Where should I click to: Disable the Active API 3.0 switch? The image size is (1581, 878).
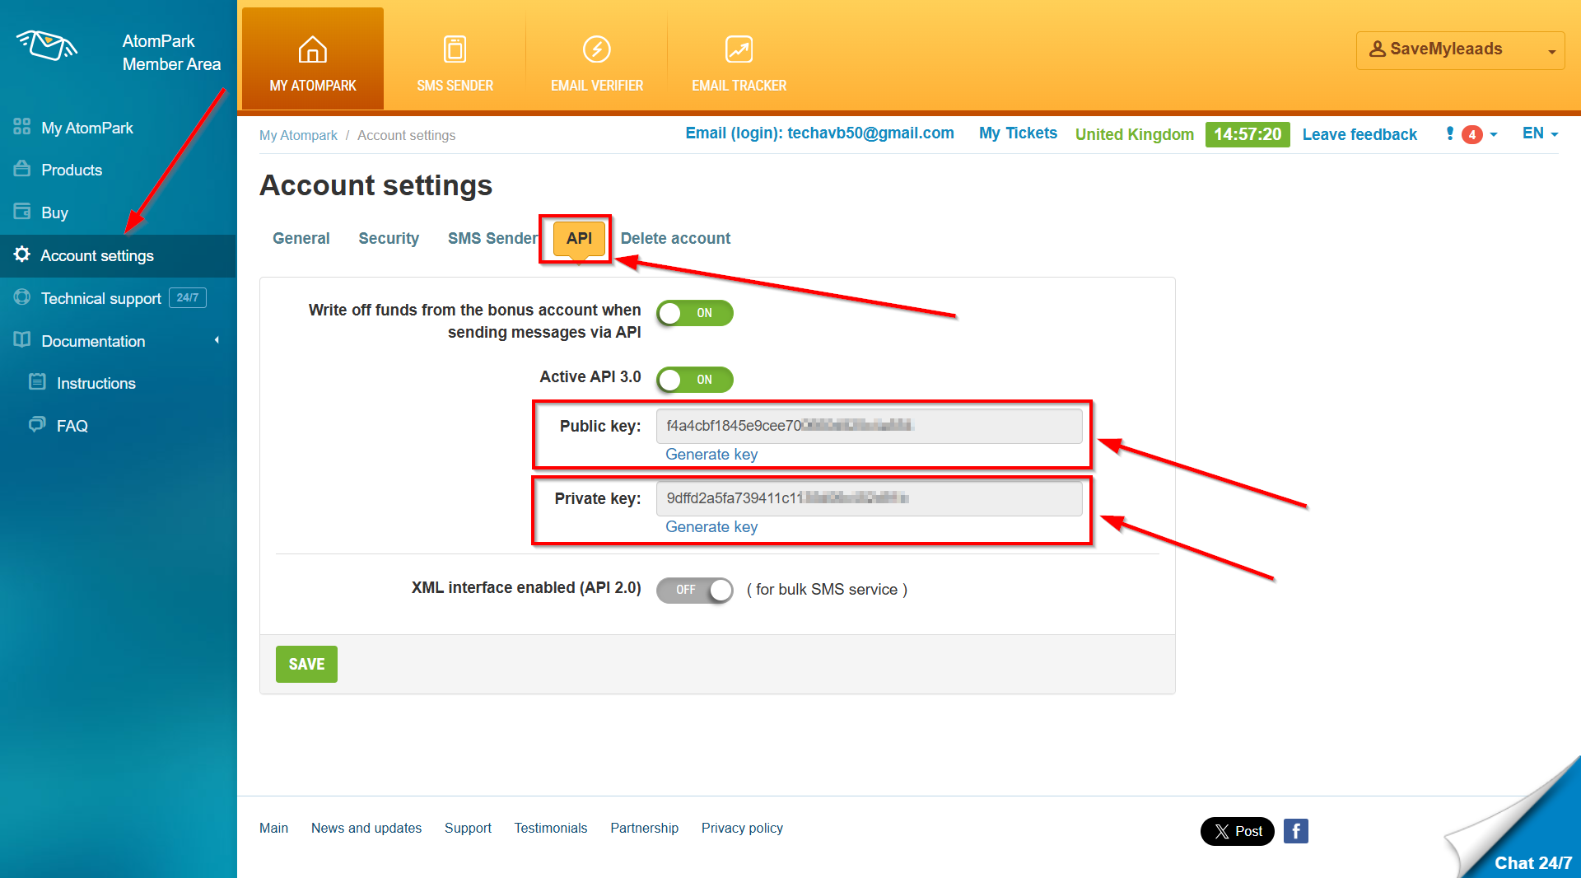tap(694, 380)
